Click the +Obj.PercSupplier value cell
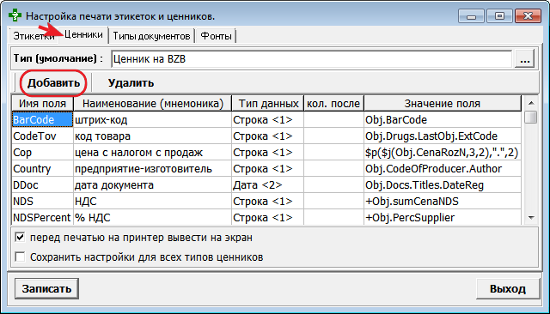Screen dimensions: 550x314 [443, 217]
